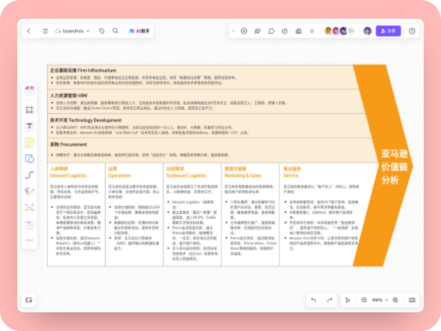Open the boardmix file name dropdown

(73, 31)
